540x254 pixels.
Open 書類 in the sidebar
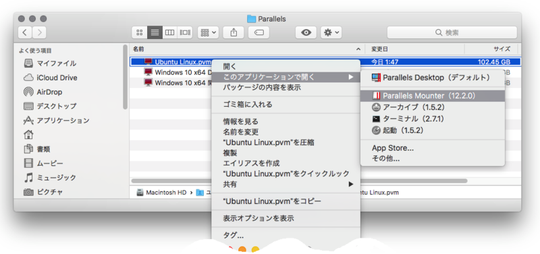coord(36,149)
